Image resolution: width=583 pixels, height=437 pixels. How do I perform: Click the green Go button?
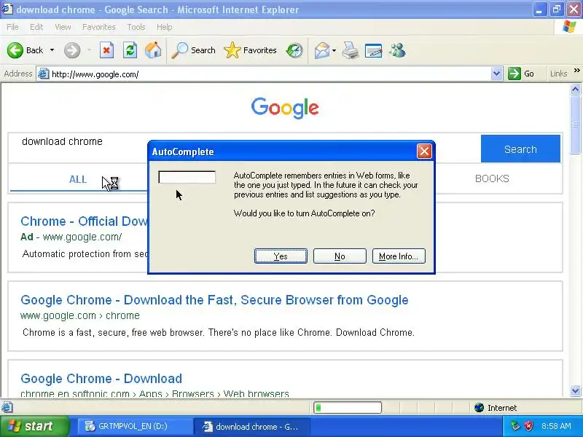[x=521, y=74]
